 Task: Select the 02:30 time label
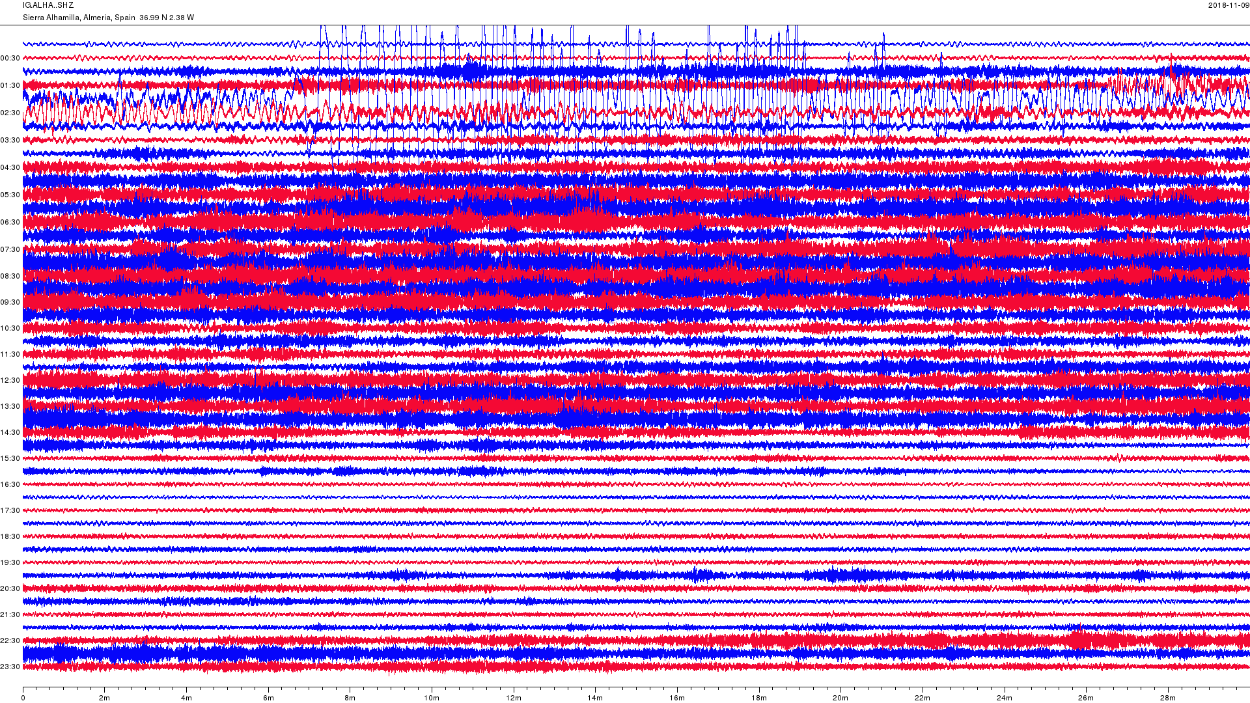pyautogui.click(x=10, y=113)
